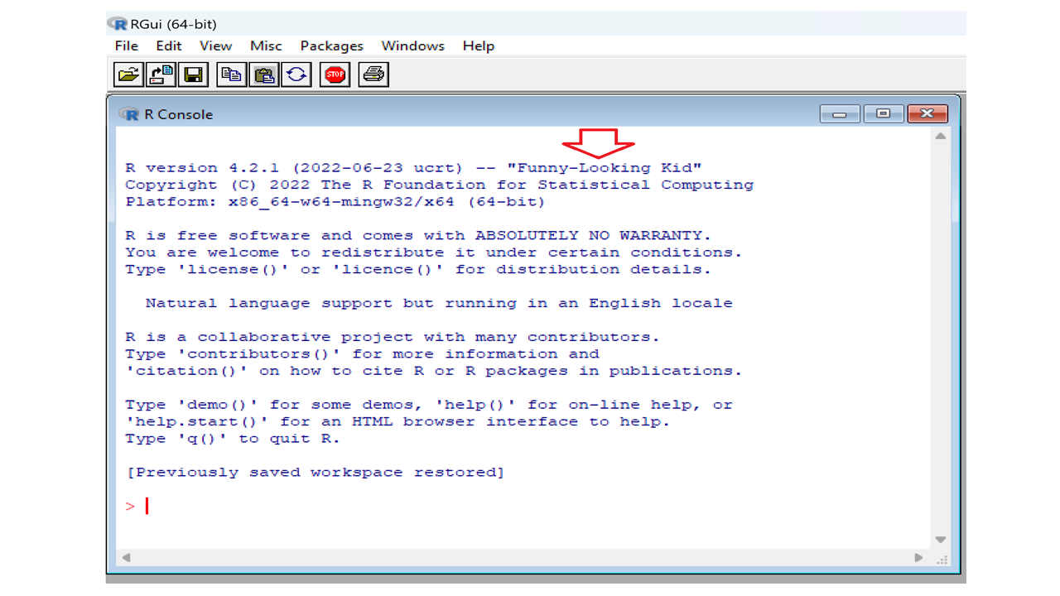
Task: Open the Edit menu
Action: click(x=169, y=46)
